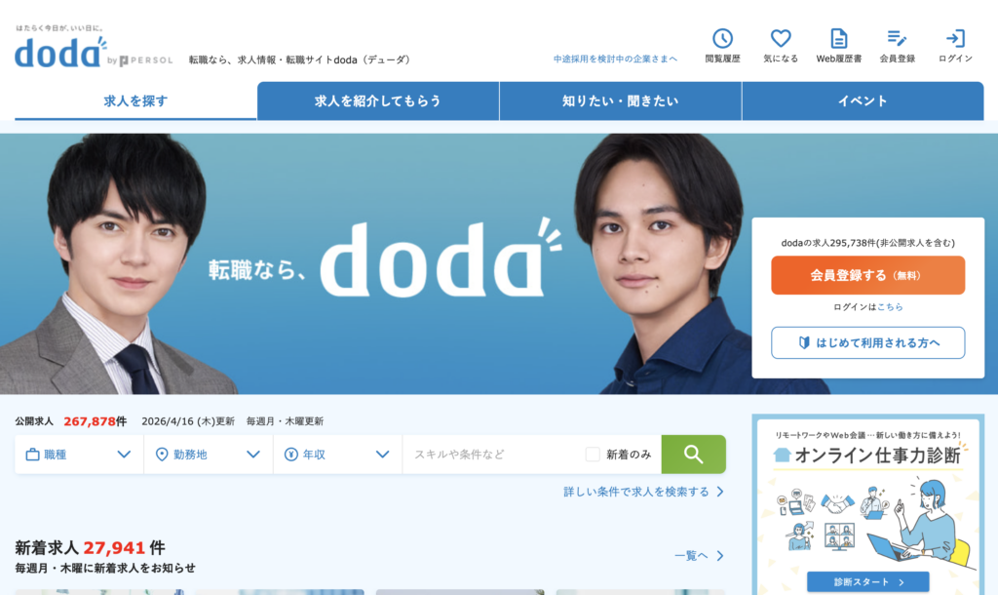998x595 pixels.
Task: Open the Web履歴書 document icon
Action: (x=839, y=38)
